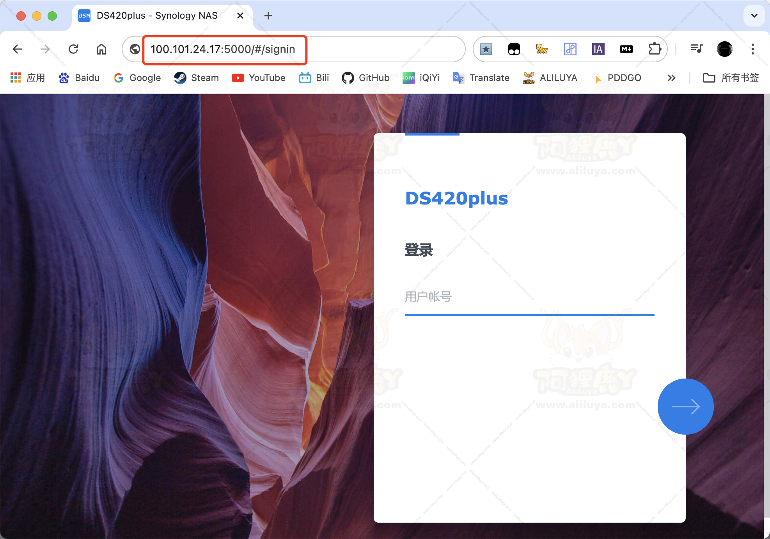Screen dimensions: 770x539
Task: Close the DS420plus Synology NAS tab
Action: [240, 16]
